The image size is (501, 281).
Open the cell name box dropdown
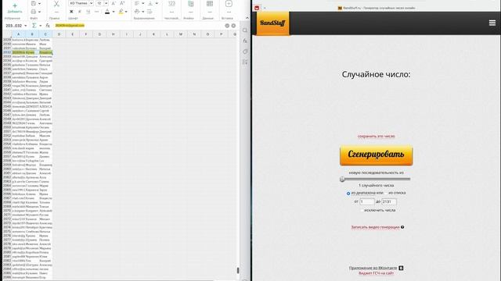coord(26,26)
